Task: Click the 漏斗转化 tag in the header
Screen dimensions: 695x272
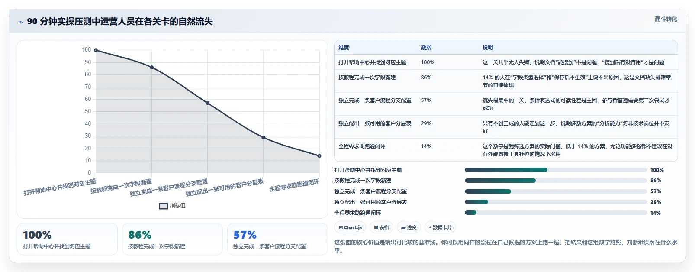Action: pos(666,19)
